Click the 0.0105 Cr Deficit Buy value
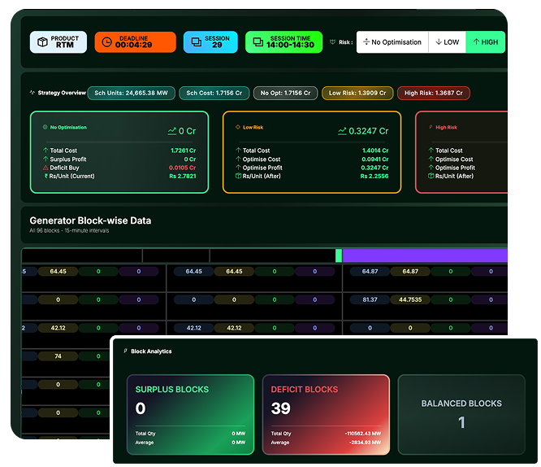This screenshot has width=541, height=467. 182,168
